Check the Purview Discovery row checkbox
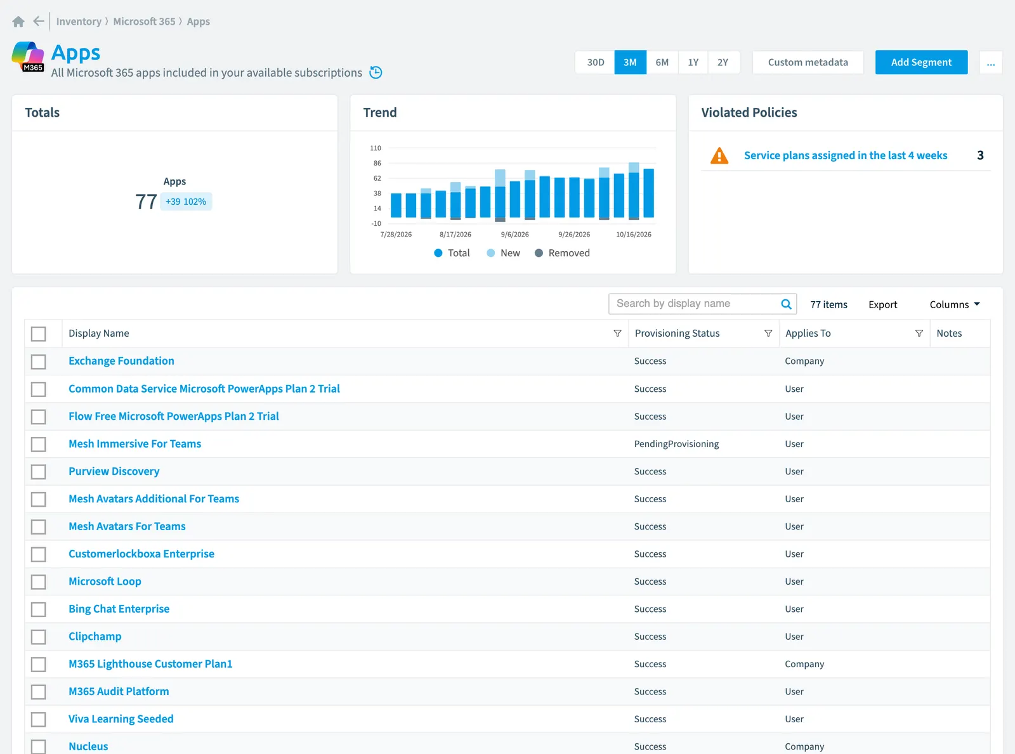1015x754 pixels. (39, 472)
